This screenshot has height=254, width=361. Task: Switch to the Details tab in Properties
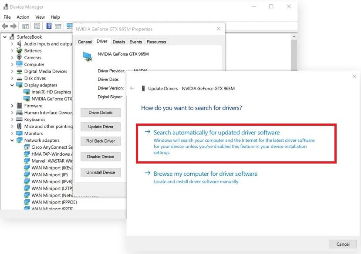click(119, 42)
